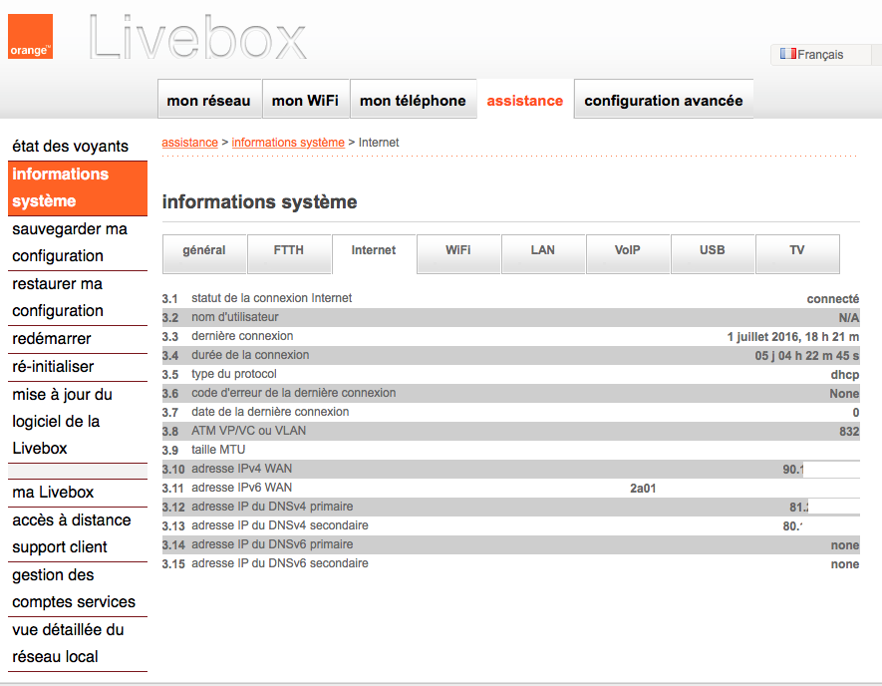Click the Livebox title logo
This screenshot has width=882, height=686.
coord(197,38)
